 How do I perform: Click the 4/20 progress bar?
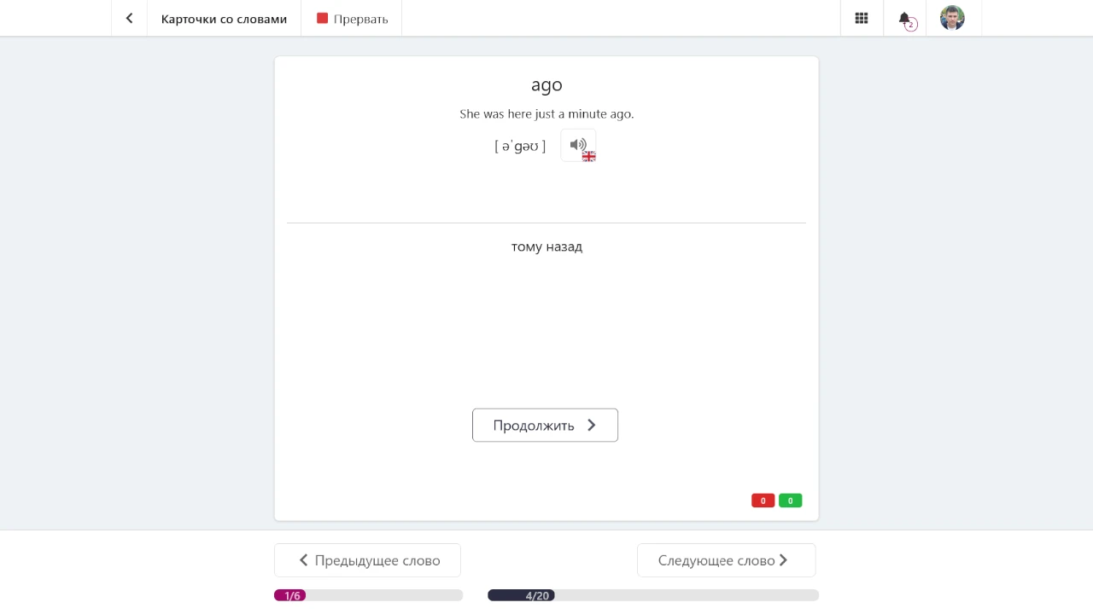(x=653, y=595)
